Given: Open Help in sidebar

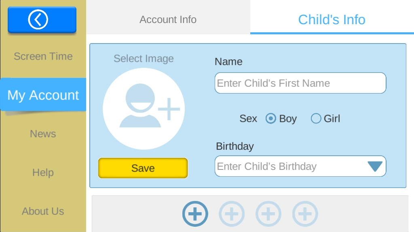Looking at the screenshot, I should pyautogui.click(x=43, y=172).
